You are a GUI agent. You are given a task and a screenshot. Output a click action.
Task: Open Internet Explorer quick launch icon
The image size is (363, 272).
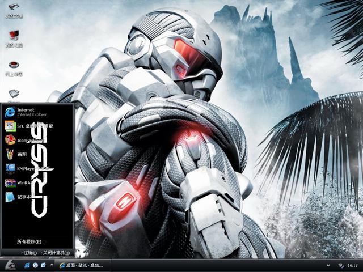pos(27,265)
